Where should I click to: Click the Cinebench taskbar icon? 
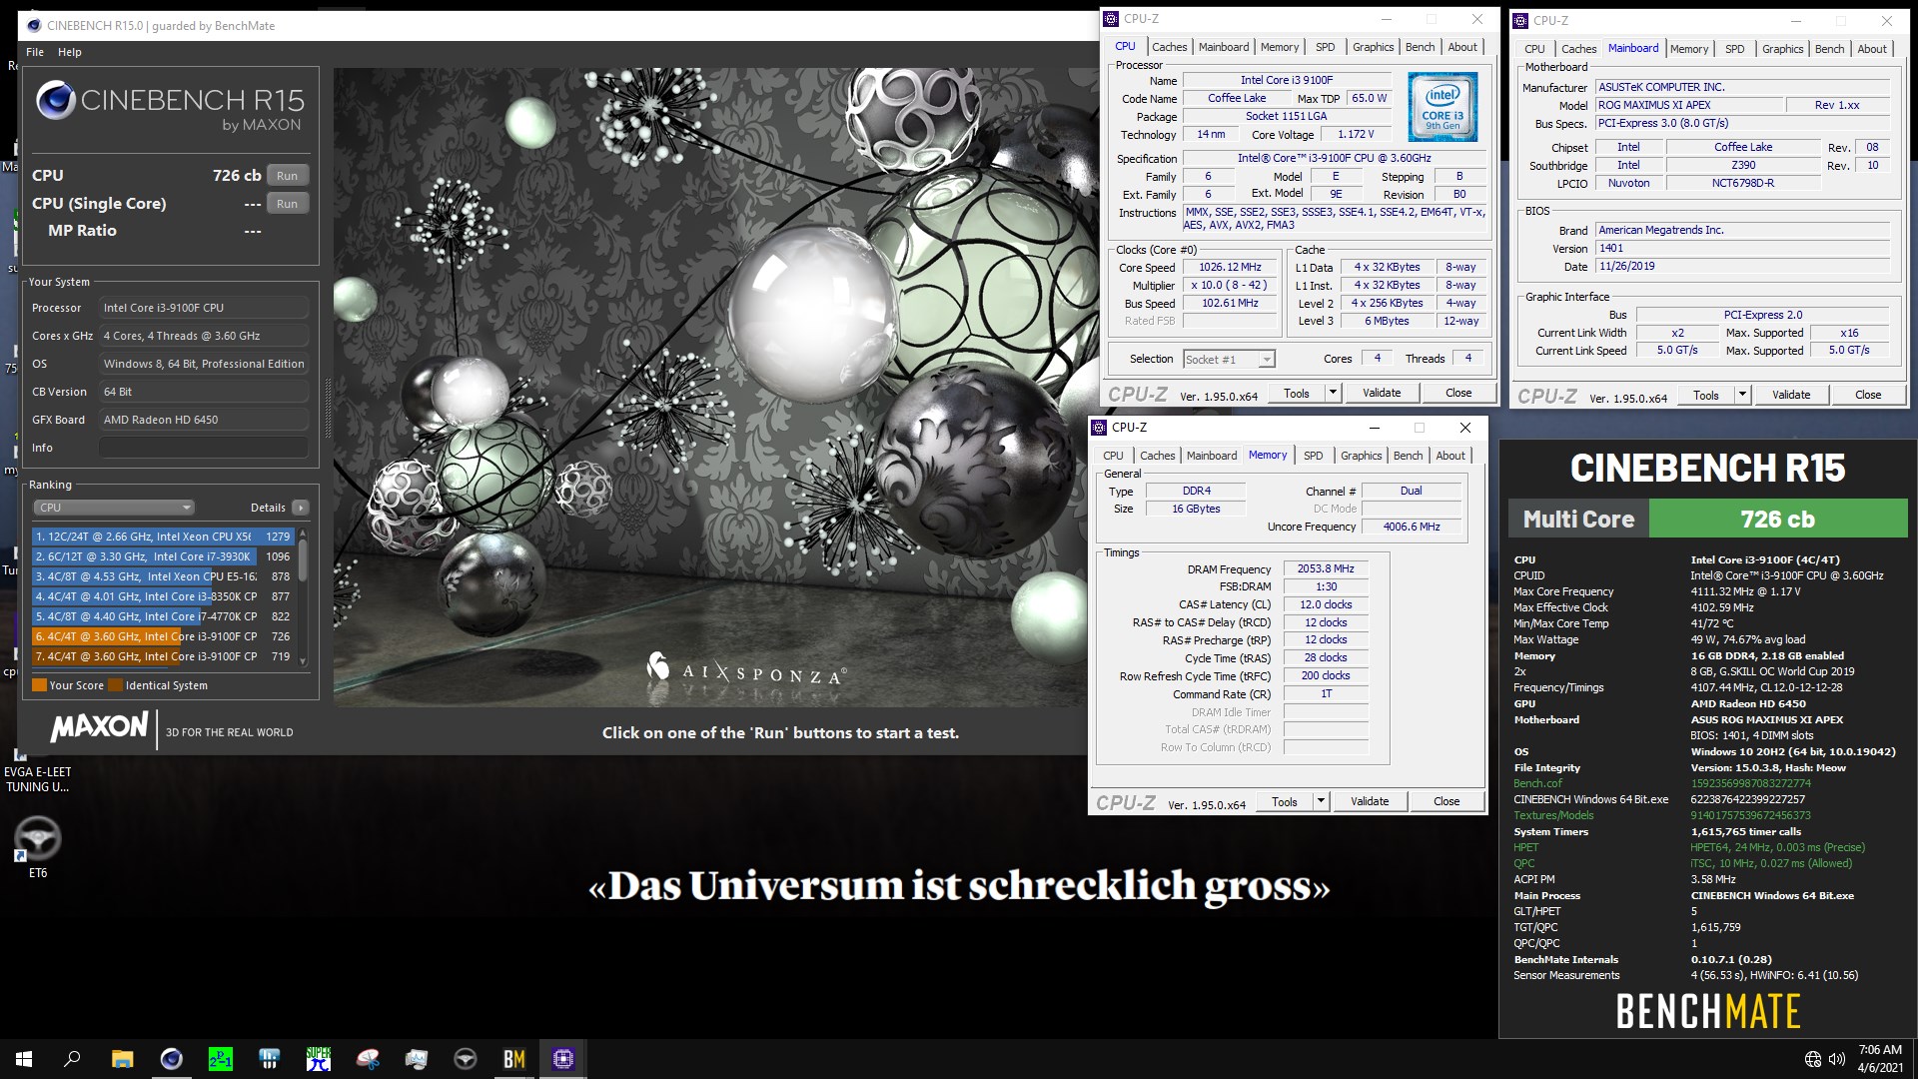click(x=172, y=1059)
